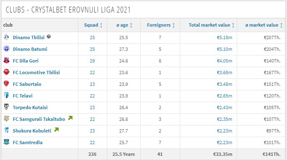Click the FC Samtredia crest icon
Screen dimensions: 287x160
click(x=6, y=142)
